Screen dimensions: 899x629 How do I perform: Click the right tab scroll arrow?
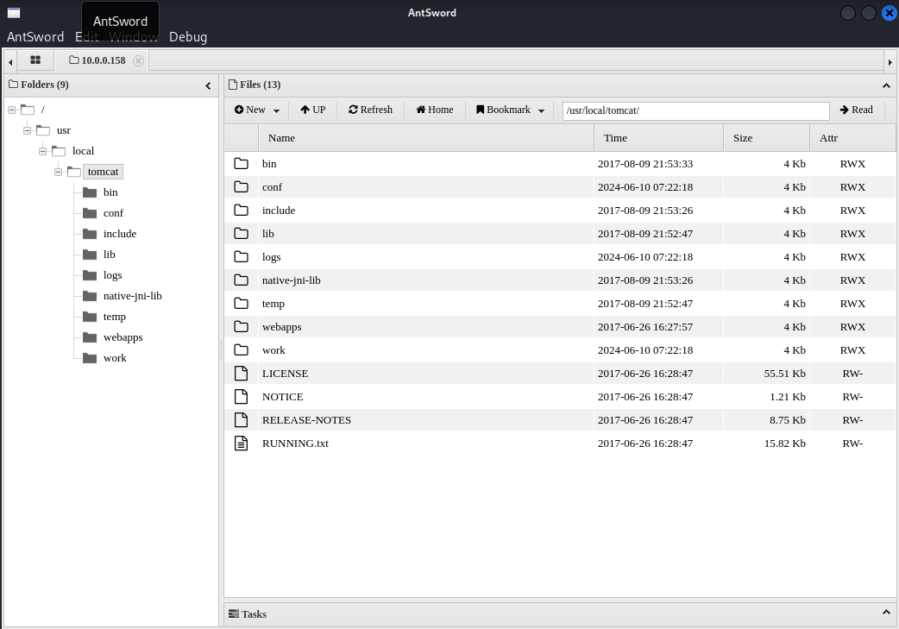tap(890, 62)
